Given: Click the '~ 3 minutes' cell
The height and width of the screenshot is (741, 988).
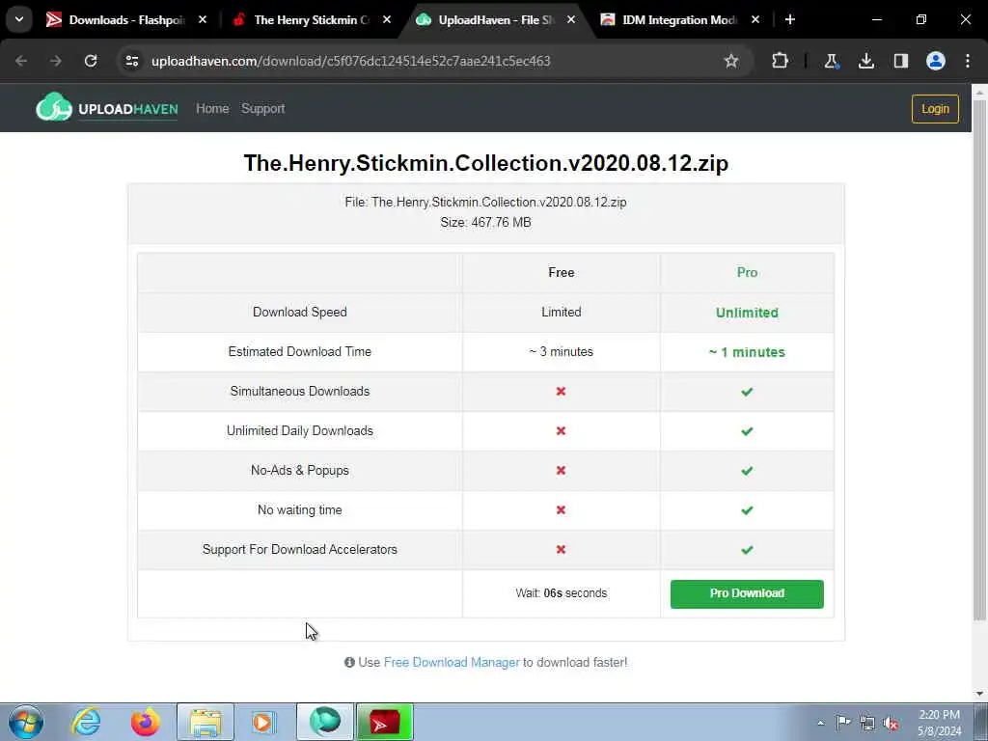Looking at the screenshot, I should [x=562, y=351].
